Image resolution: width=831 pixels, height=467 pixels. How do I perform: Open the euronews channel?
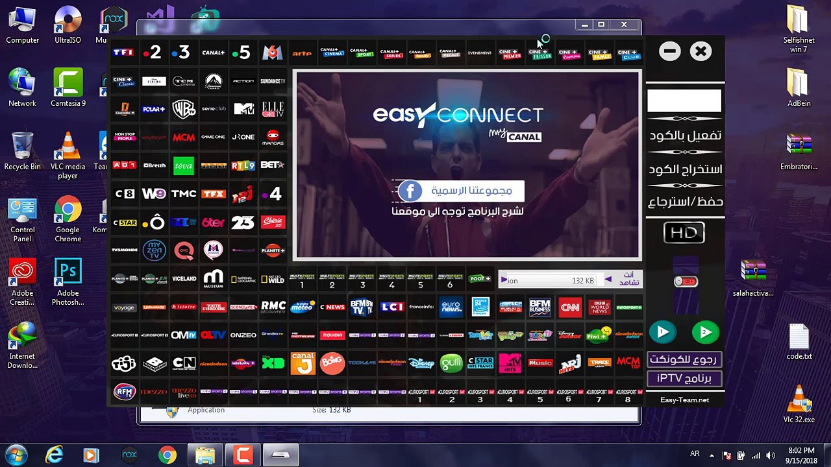451,307
